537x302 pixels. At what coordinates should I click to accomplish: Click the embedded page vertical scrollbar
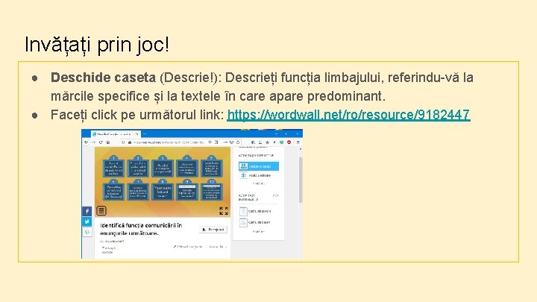[301, 180]
